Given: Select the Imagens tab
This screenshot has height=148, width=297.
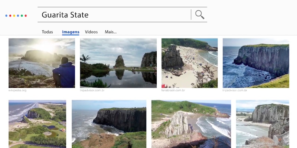Looking at the screenshot, I should 71,32.
